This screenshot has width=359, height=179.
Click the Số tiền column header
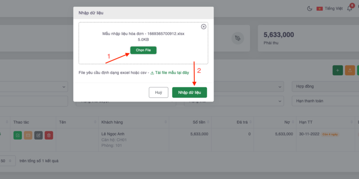click(200, 122)
